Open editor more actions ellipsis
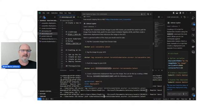Image resolution: width=197 pixels, height=111 pixels. tap(162, 17)
